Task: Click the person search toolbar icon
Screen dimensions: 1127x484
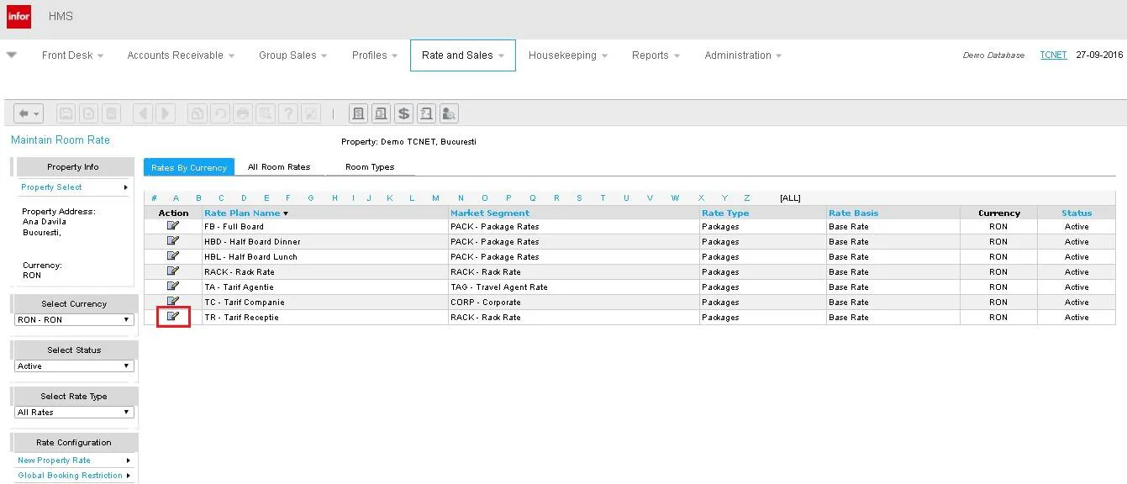Action: point(449,113)
